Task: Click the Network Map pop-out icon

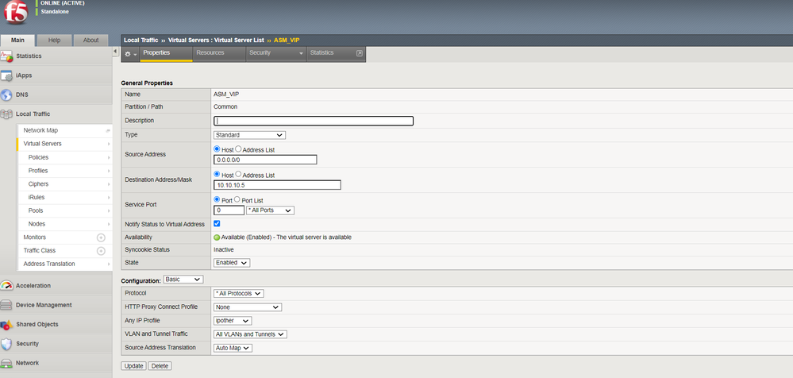Action: coord(108,130)
